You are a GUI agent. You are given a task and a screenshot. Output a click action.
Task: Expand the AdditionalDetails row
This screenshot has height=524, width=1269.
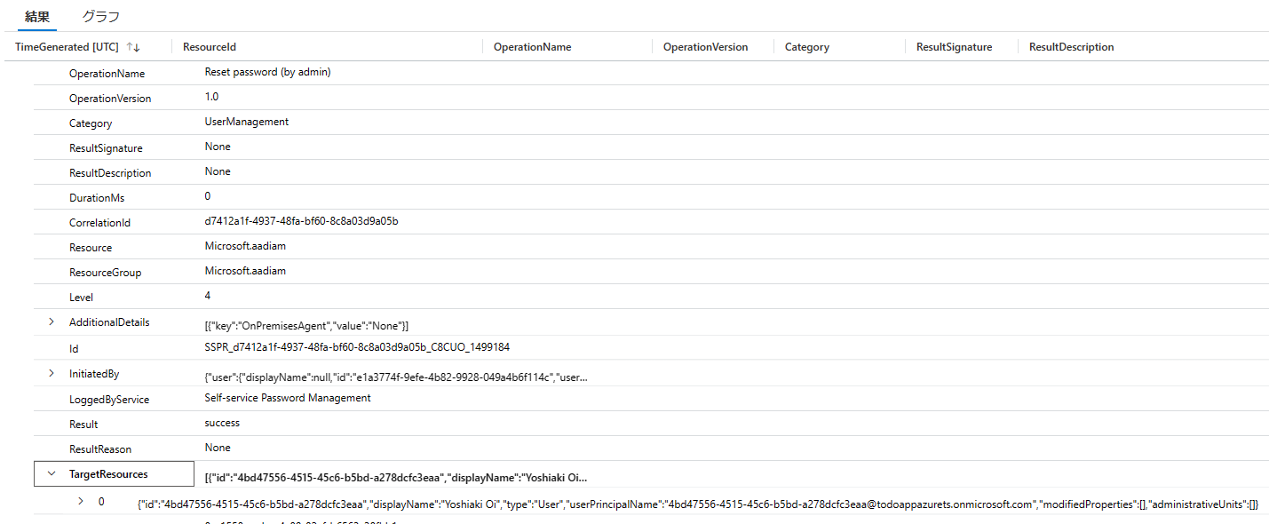coord(52,322)
